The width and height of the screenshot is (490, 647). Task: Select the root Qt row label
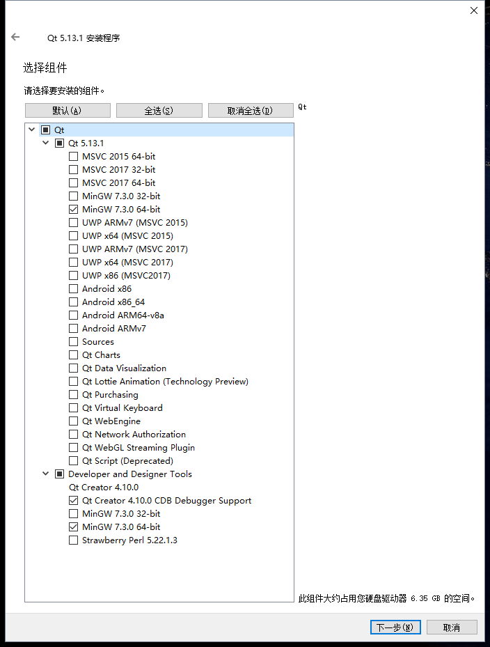tap(59, 130)
